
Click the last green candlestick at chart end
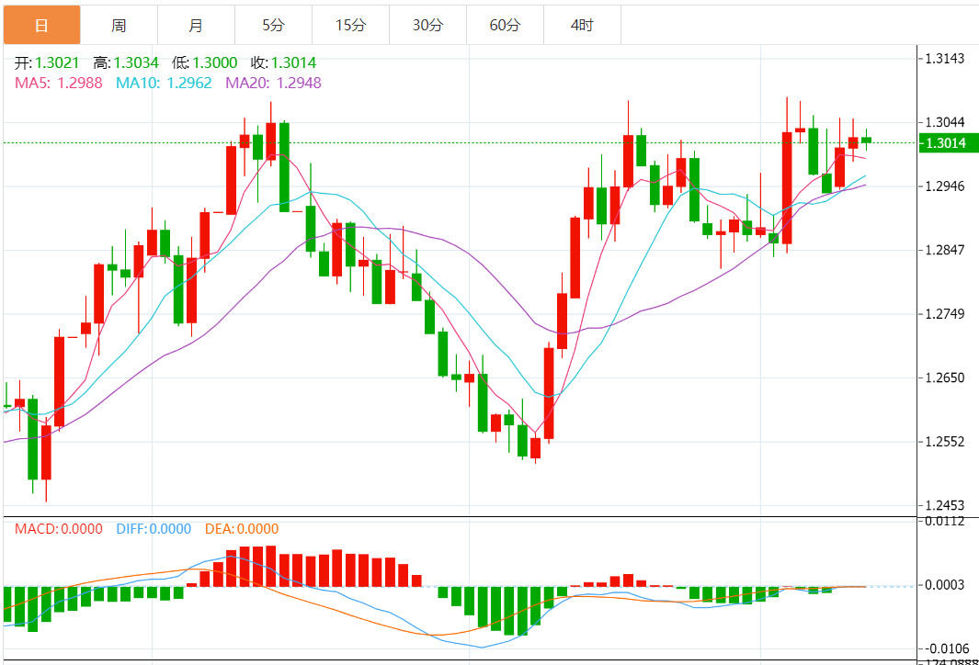tap(866, 141)
